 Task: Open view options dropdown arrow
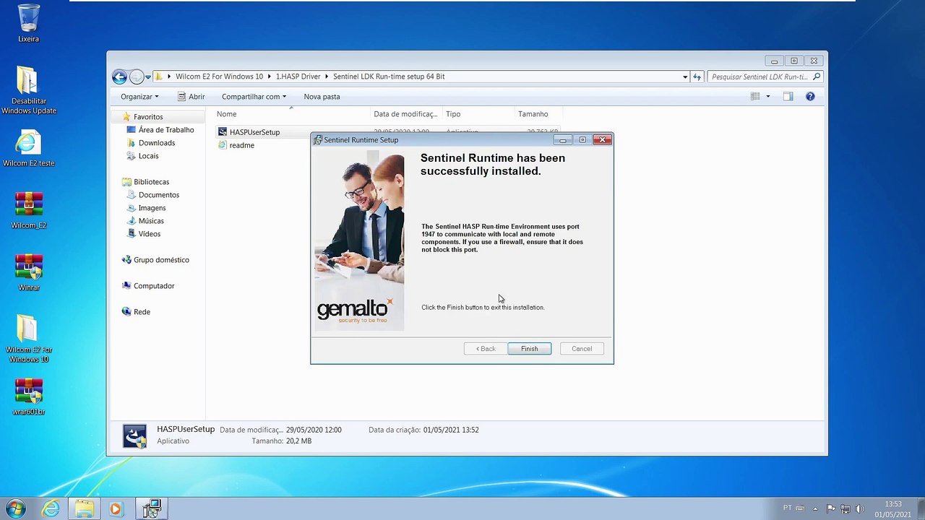[767, 97]
